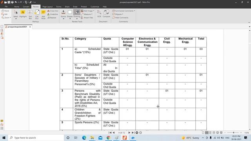
Task: Go to the first page
Action: pos(110,133)
